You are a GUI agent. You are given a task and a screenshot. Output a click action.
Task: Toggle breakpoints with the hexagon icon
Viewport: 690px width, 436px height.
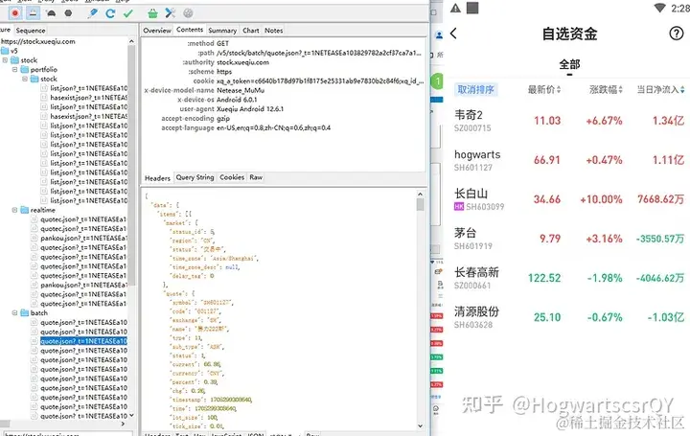[68, 13]
